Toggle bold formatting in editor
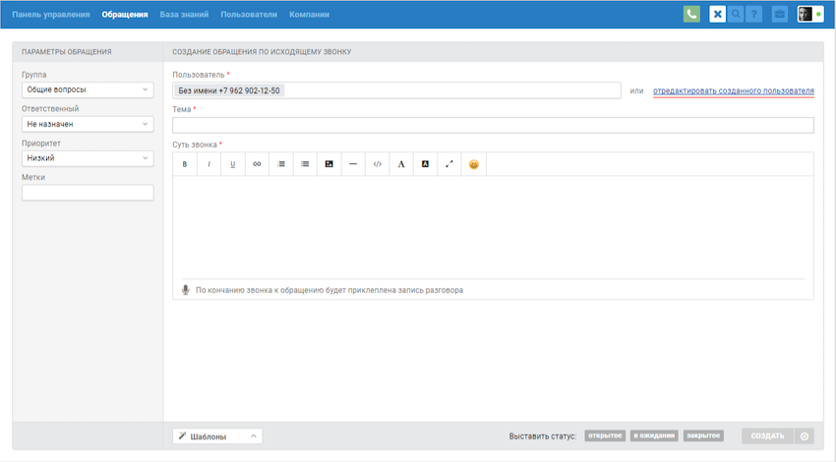 pos(185,164)
